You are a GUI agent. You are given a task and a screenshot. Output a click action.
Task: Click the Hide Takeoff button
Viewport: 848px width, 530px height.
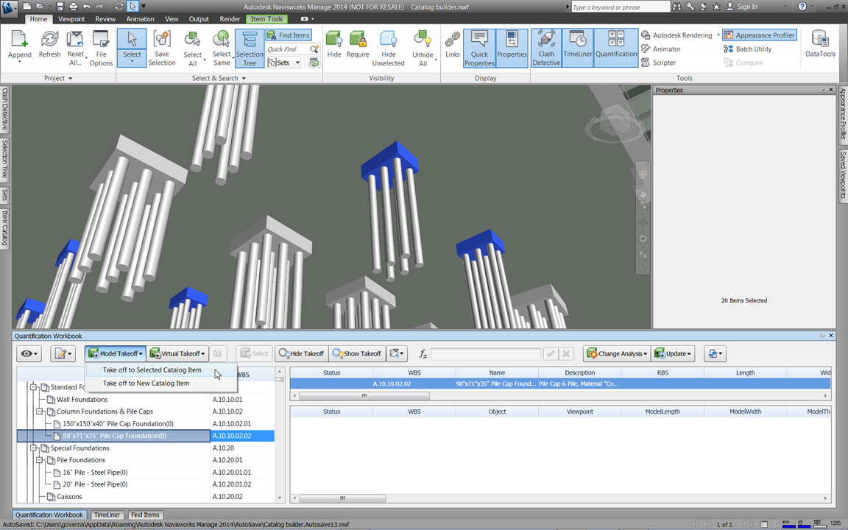[x=302, y=354]
